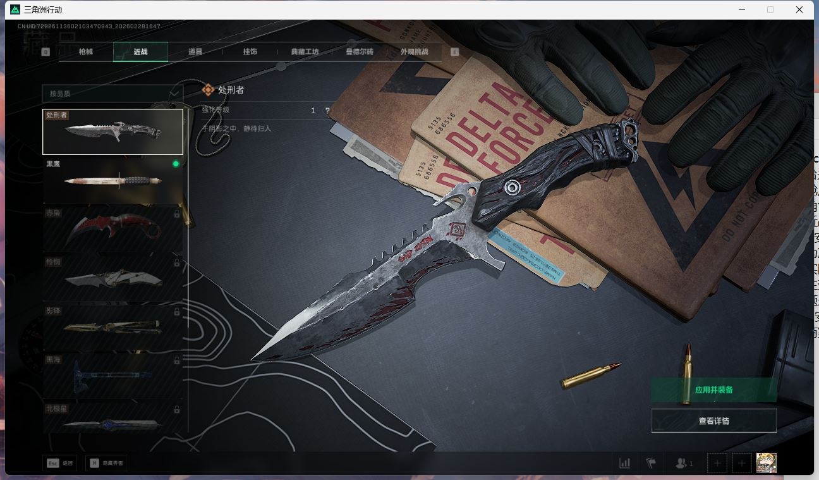This screenshot has width=819, height=480.
Task: Open the stats bar chart icon
Action: (624, 463)
